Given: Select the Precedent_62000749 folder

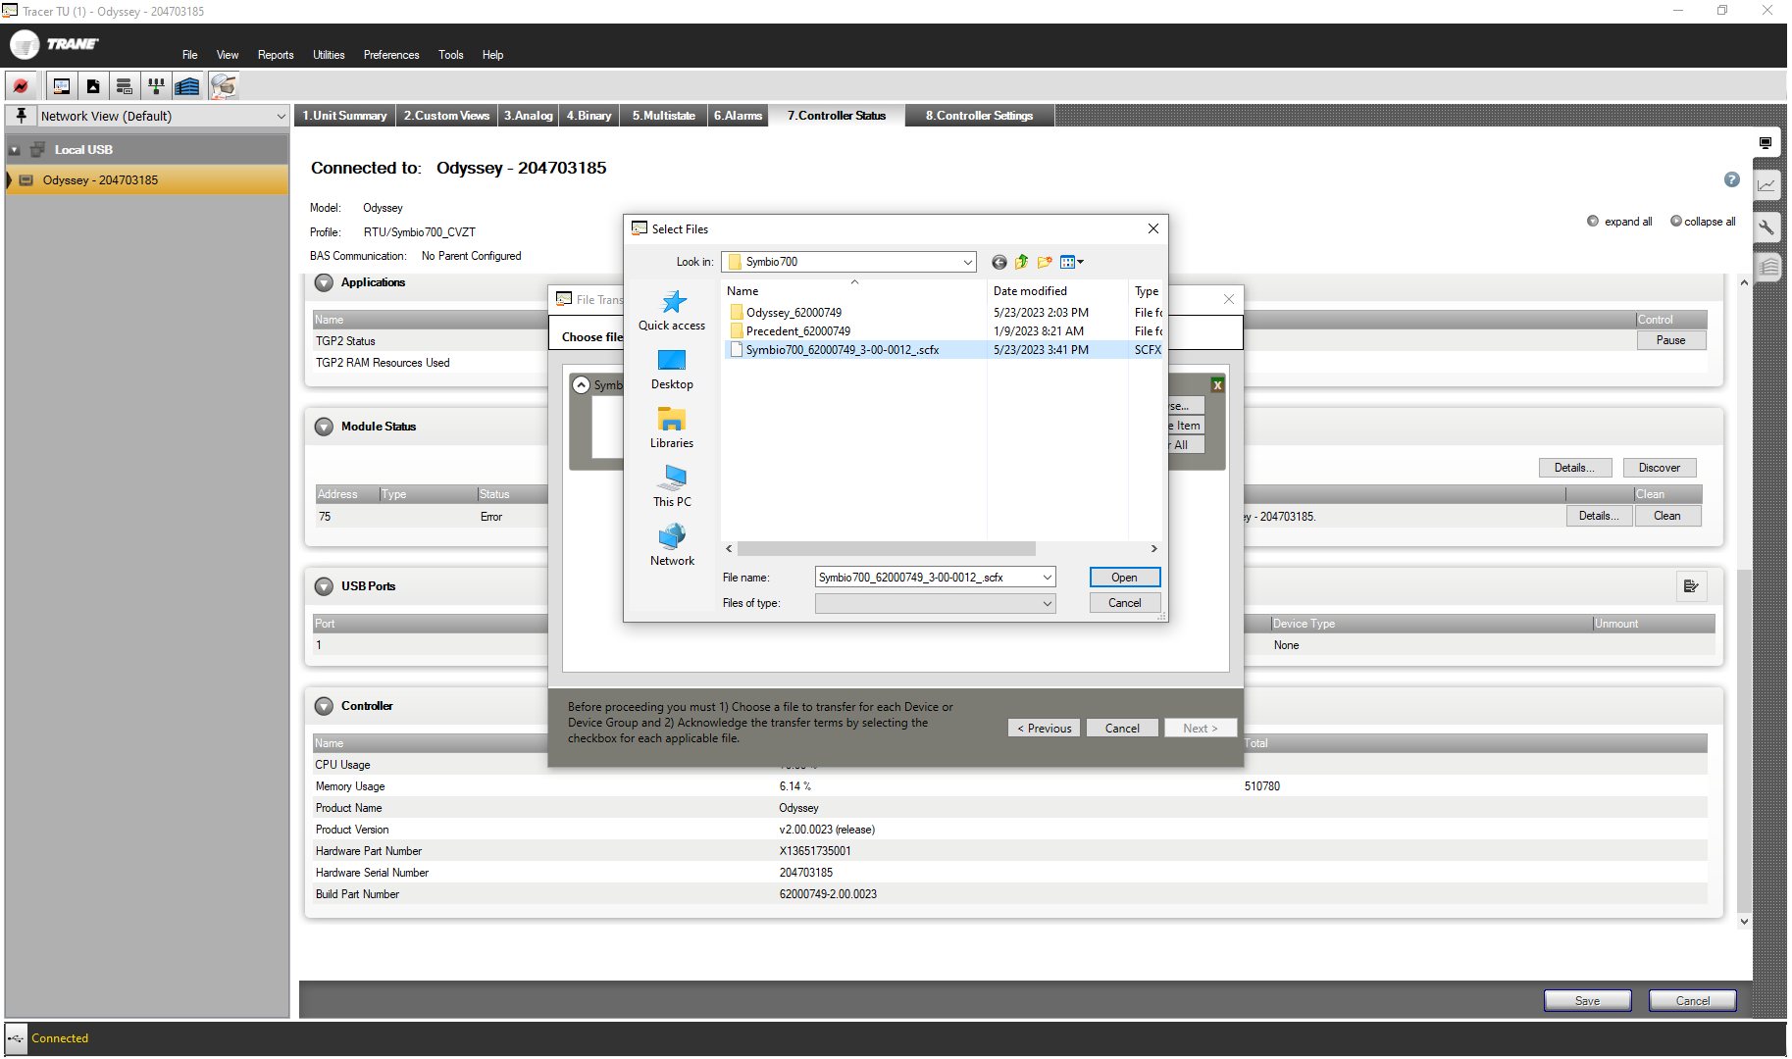Looking at the screenshot, I should click(798, 331).
